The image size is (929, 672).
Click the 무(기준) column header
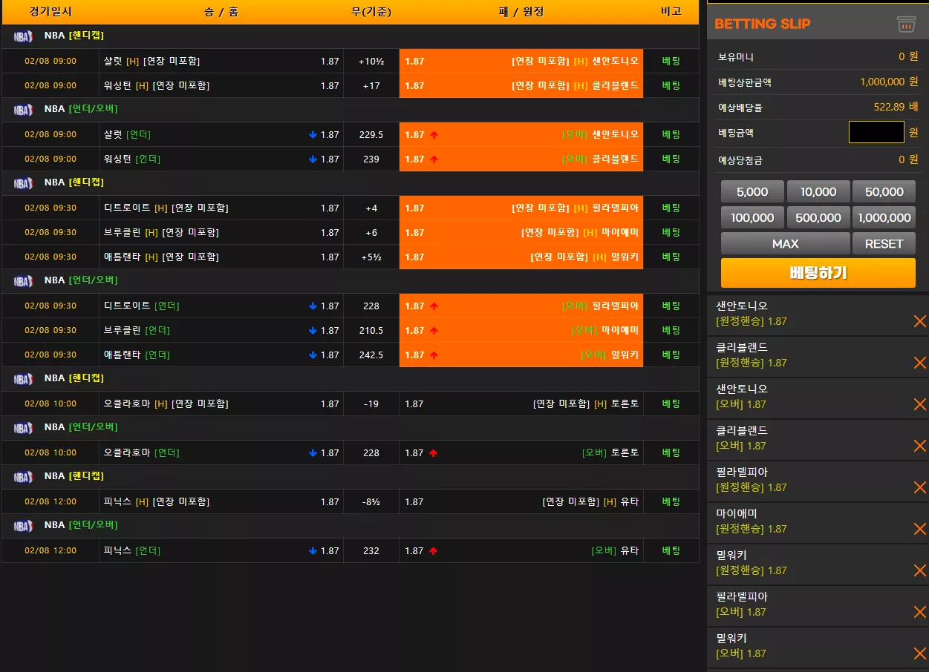pos(371,12)
